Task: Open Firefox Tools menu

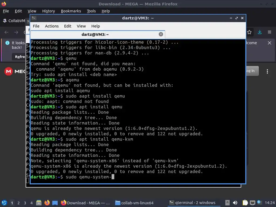Action: click(91, 11)
